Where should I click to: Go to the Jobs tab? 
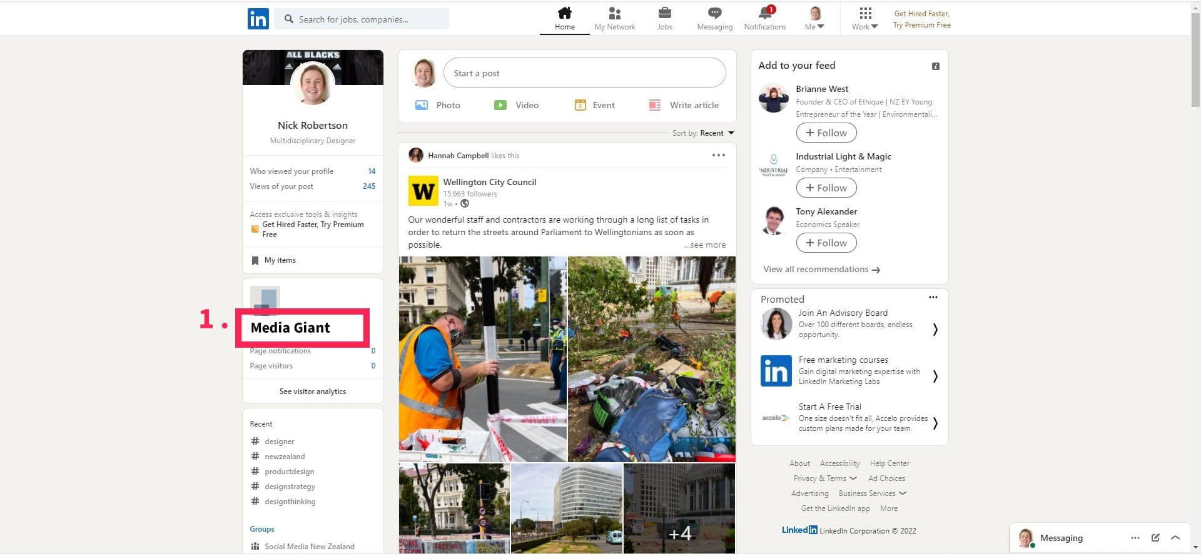[664, 19]
